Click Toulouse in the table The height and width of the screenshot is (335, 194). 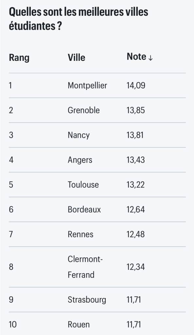click(x=83, y=185)
